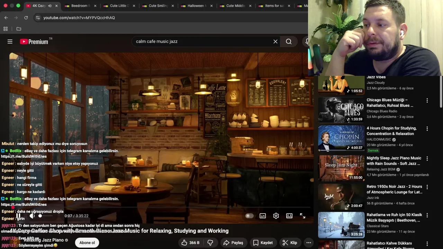Screen dimensions: 443x249
Task: Open options for Rahatlama ve Ruh için video
Action: pyautogui.click(x=427, y=215)
